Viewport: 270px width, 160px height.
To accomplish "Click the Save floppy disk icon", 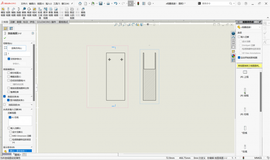I will 100,4.
